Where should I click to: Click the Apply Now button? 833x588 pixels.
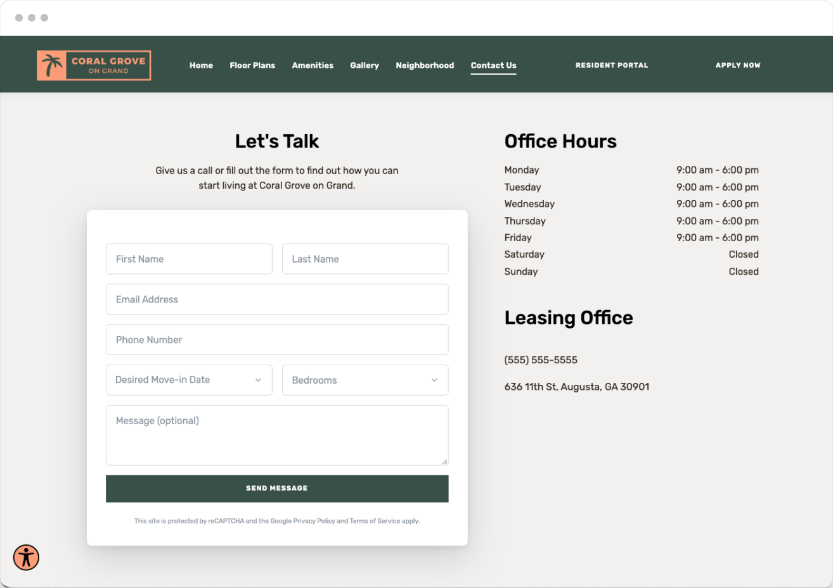pyautogui.click(x=738, y=65)
